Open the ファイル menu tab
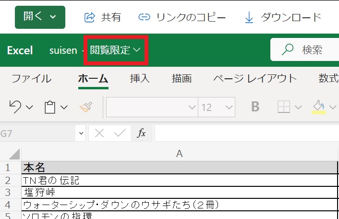This screenshot has width=339, height=219. pyautogui.click(x=32, y=78)
